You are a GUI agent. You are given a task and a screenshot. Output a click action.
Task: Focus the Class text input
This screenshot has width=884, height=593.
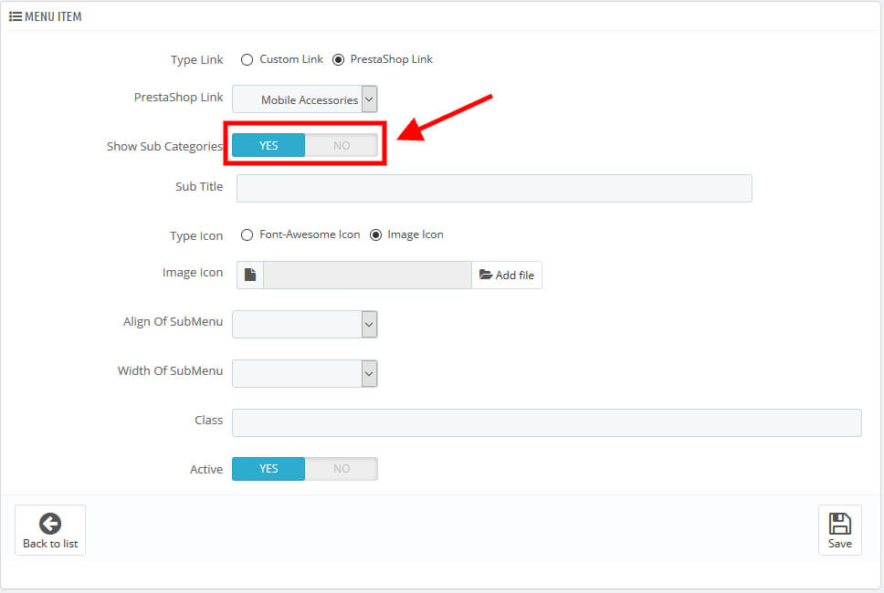pos(546,422)
